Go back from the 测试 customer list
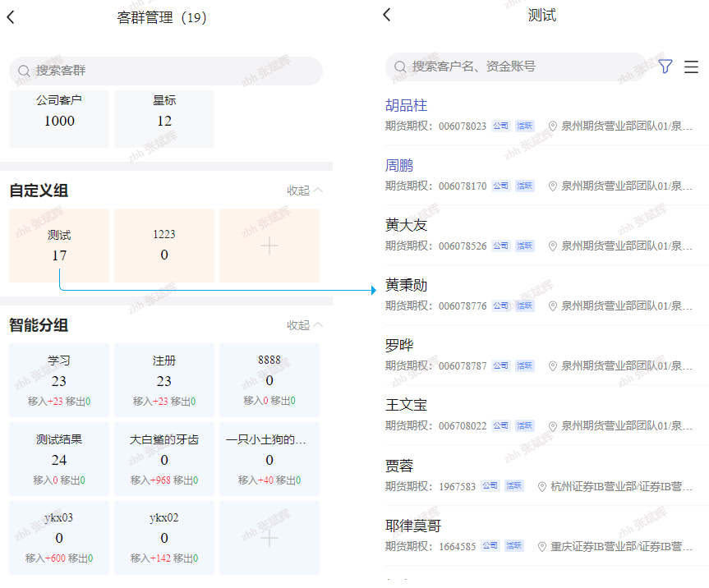The height and width of the screenshot is (588, 709). tap(387, 15)
